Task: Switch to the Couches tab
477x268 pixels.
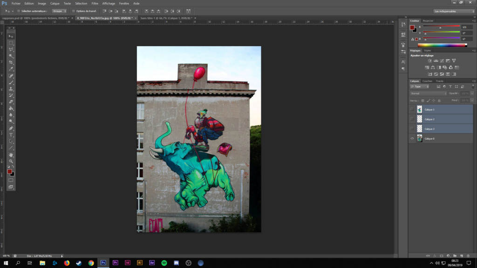Action: 428,81
